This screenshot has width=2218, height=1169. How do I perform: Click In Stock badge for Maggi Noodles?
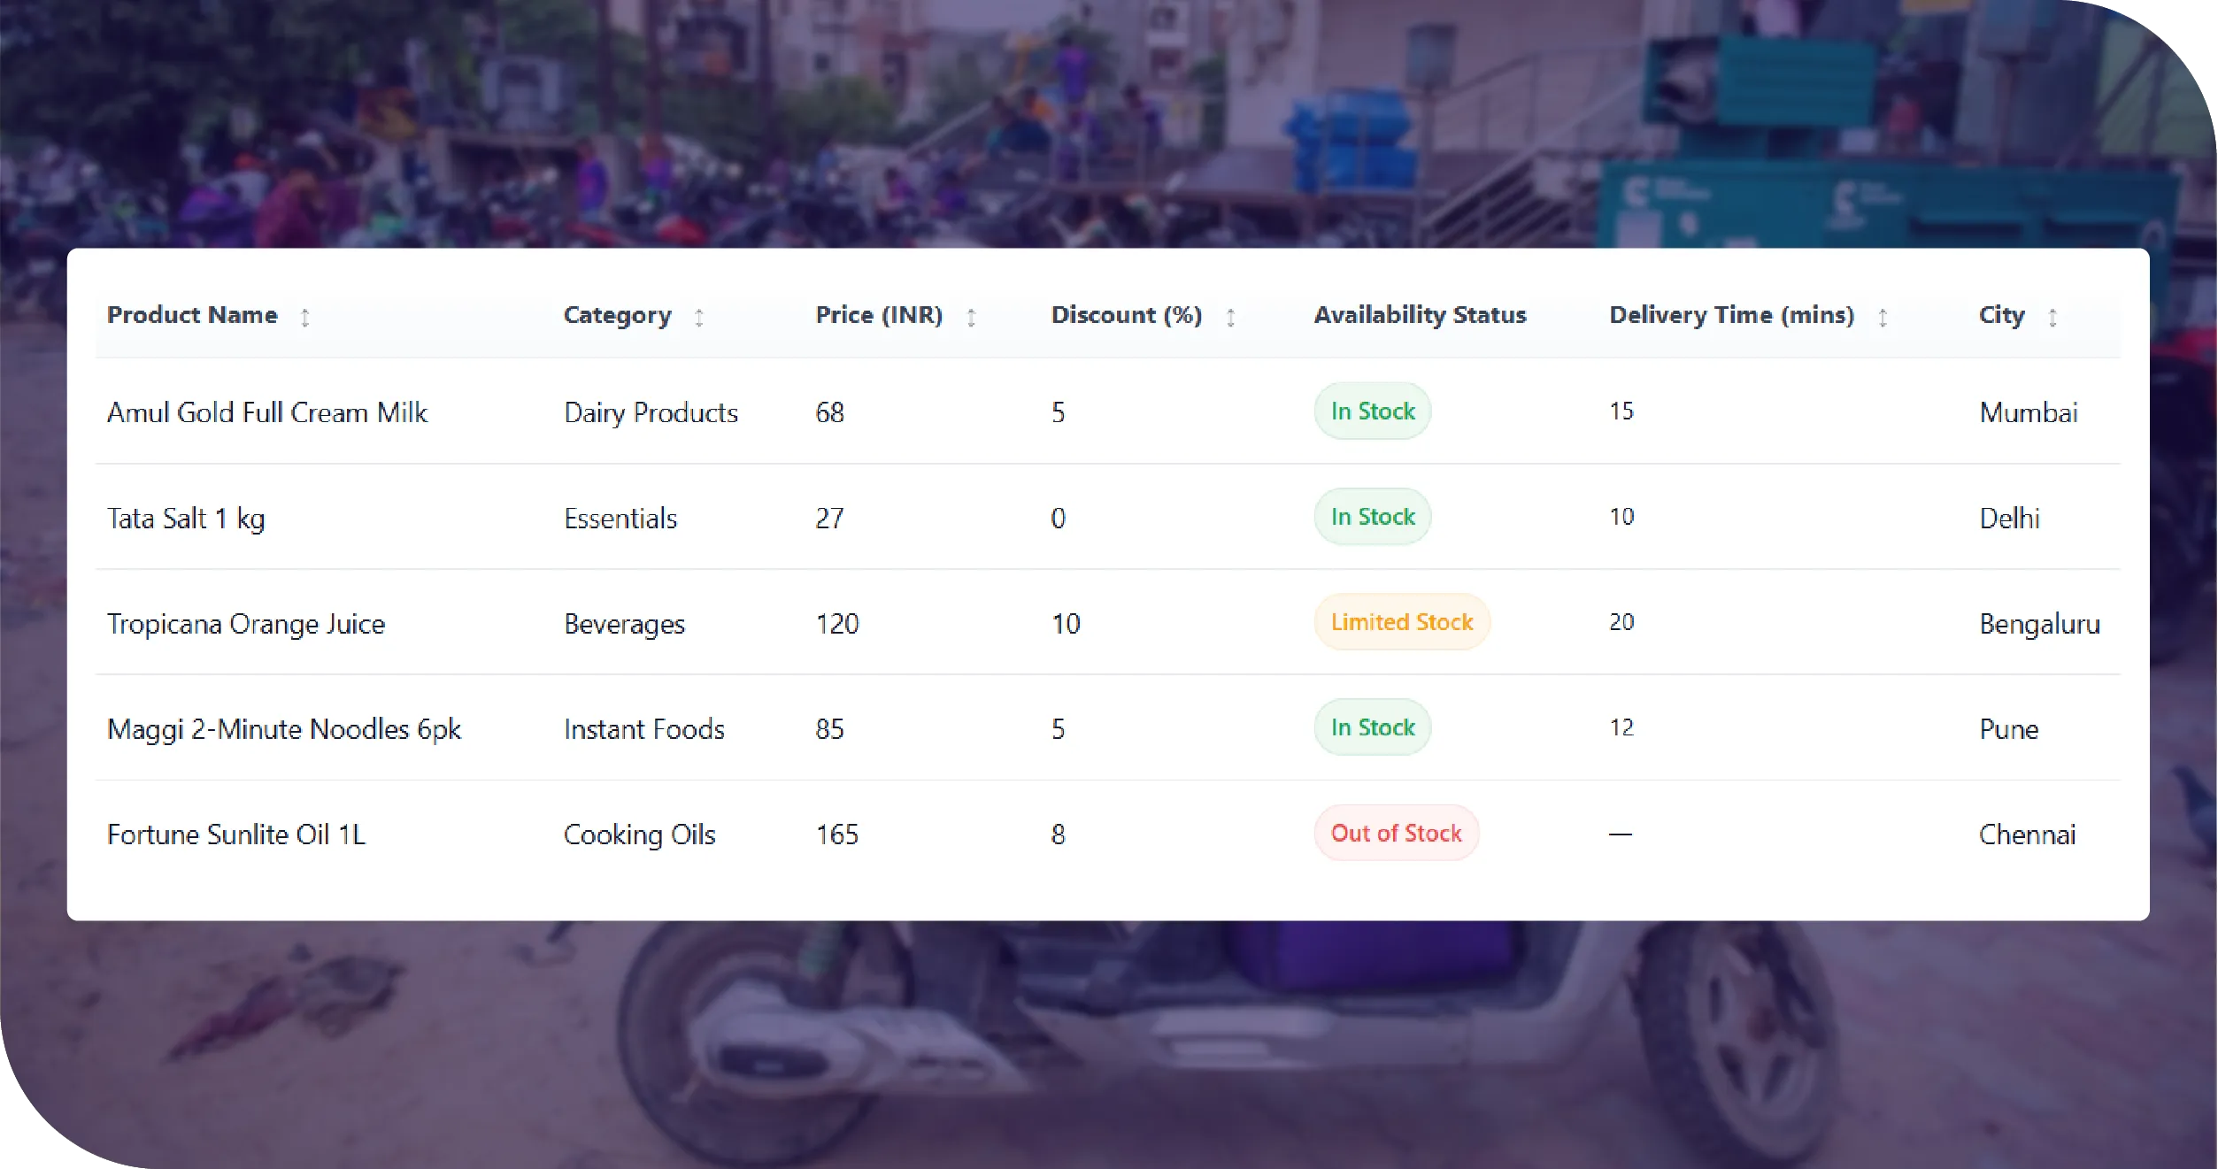[x=1373, y=727]
